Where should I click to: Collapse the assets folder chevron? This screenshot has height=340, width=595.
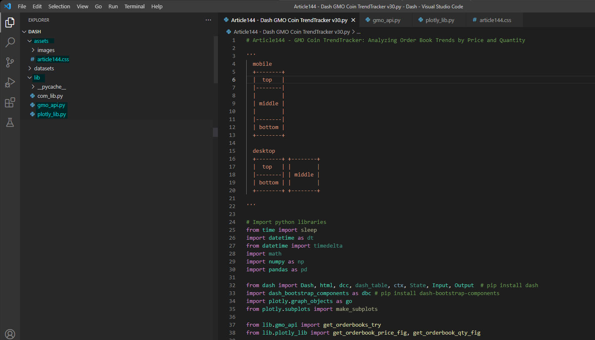[x=30, y=41]
